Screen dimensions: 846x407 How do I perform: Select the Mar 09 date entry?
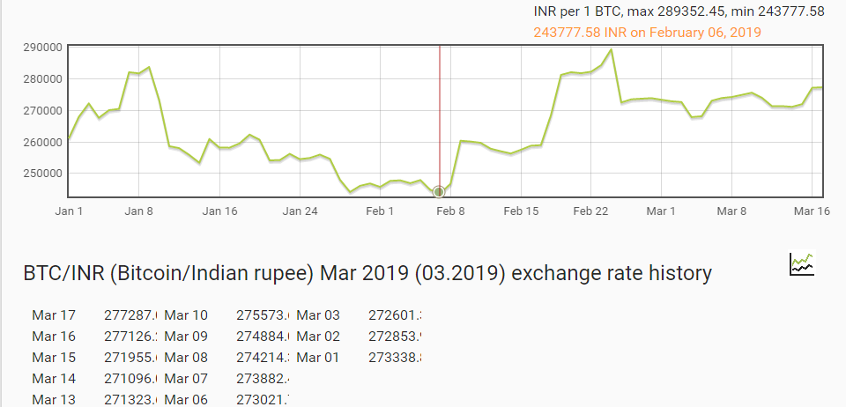click(x=186, y=337)
